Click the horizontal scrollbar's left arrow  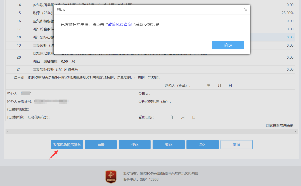click(x=8, y=131)
